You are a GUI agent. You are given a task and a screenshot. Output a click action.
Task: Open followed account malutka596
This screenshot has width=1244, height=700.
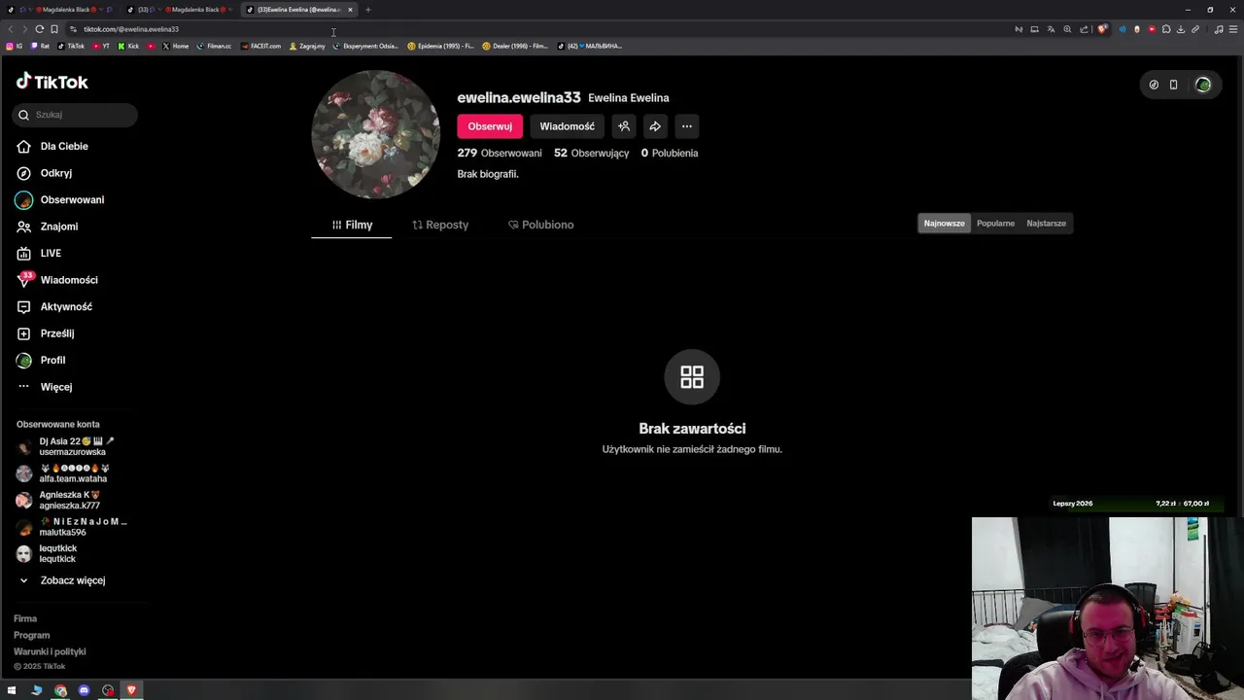(71, 527)
